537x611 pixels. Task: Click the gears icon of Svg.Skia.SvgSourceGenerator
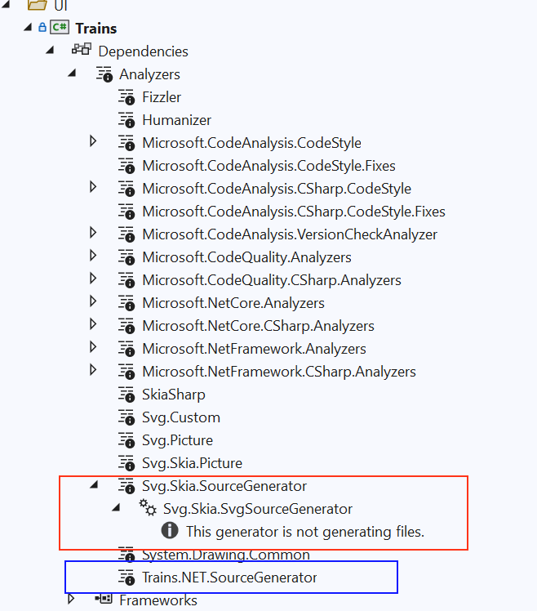148,508
